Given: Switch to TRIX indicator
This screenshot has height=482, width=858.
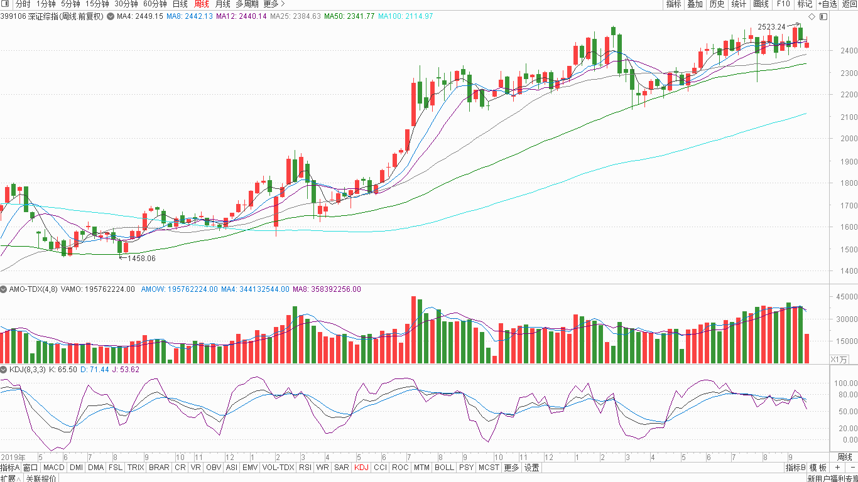Looking at the screenshot, I should click(x=136, y=468).
